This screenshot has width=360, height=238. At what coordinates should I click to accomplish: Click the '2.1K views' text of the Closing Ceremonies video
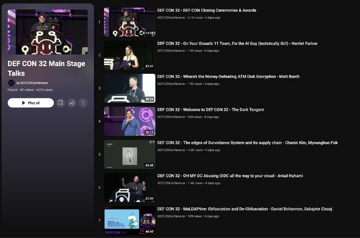pyautogui.click(x=195, y=18)
